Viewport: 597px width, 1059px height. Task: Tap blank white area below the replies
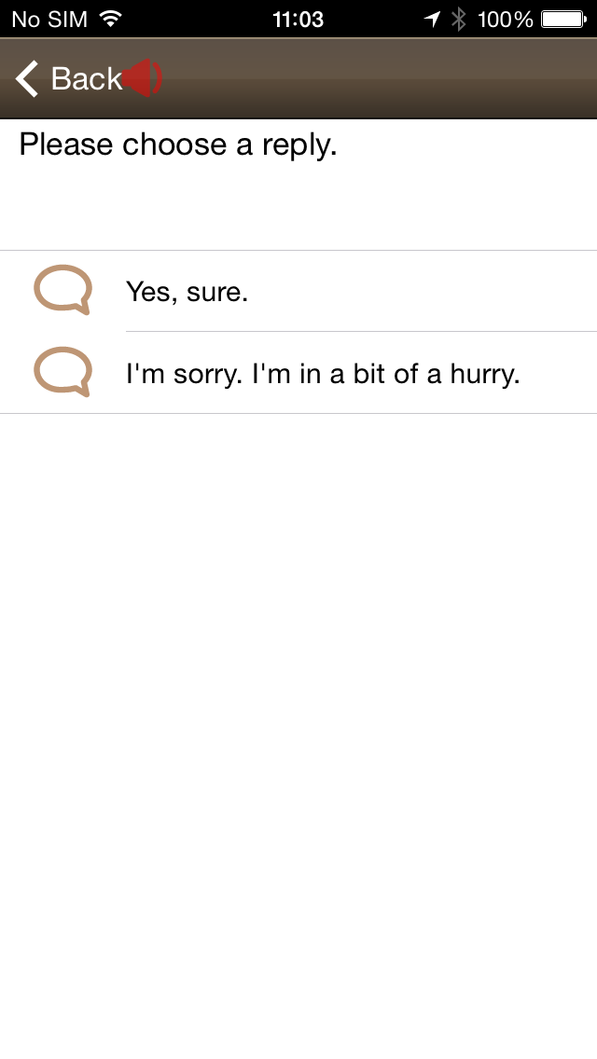pyautogui.click(x=298, y=736)
